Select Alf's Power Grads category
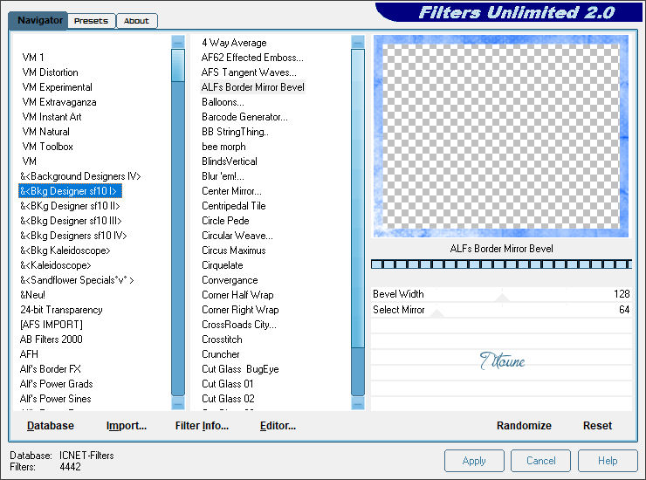Viewport: 646px width, 480px height. click(x=57, y=384)
